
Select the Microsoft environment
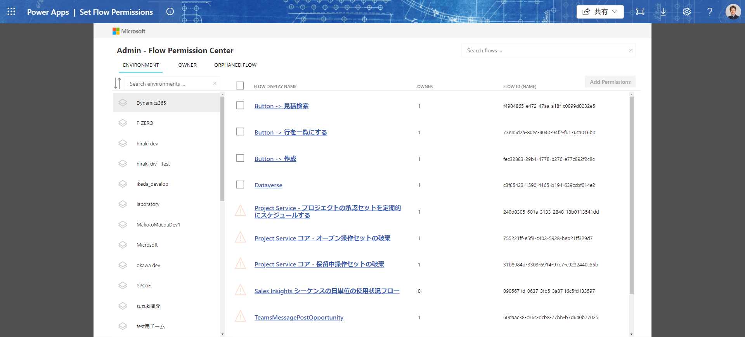coord(166,245)
